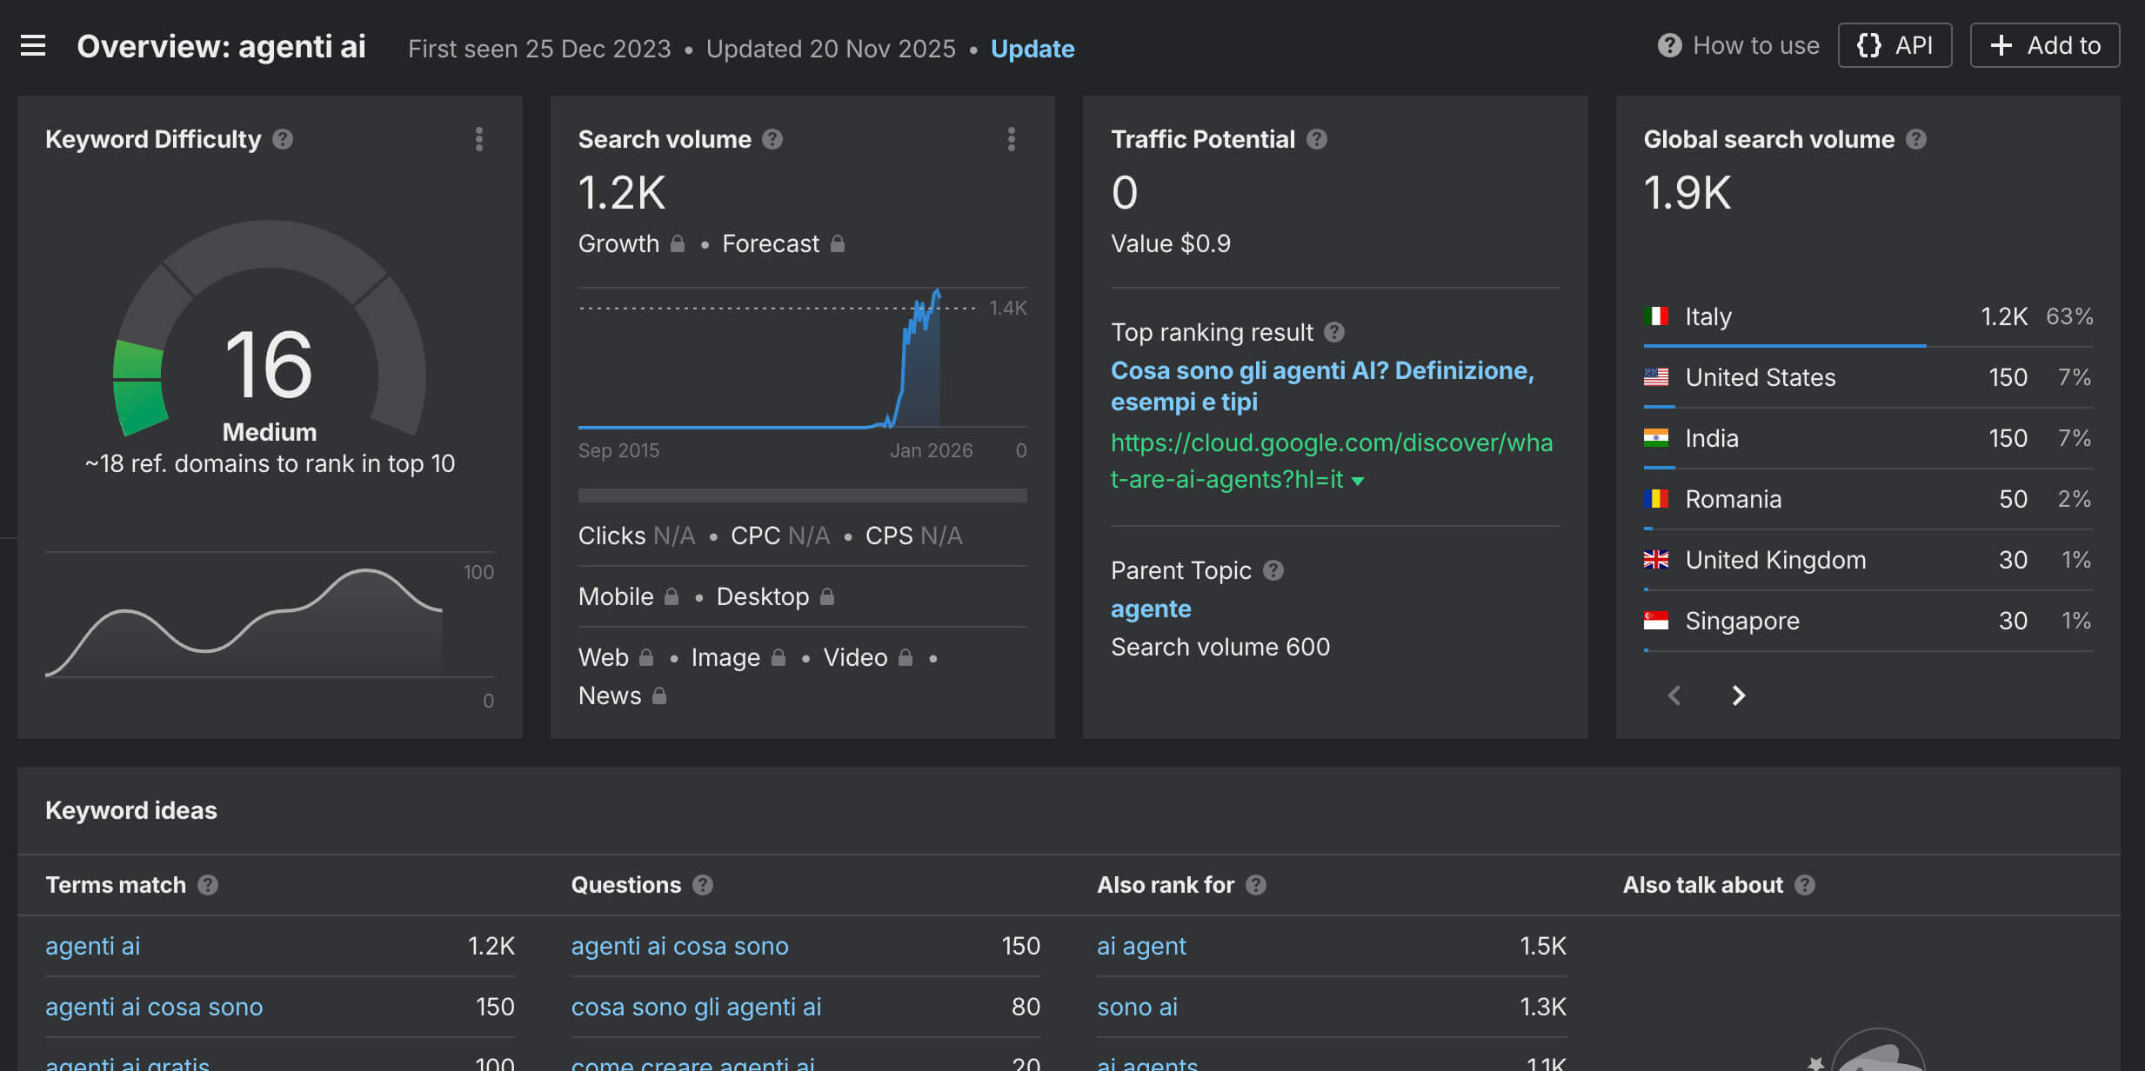This screenshot has width=2145, height=1071.
Task: Select the United Kingdom country row
Action: (x=1868, y=560)
